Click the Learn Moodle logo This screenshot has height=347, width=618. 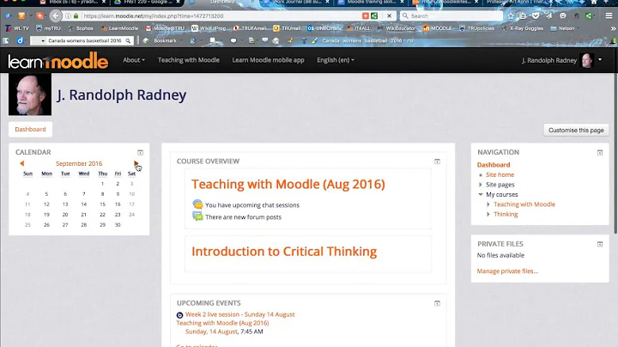(58, 60)
